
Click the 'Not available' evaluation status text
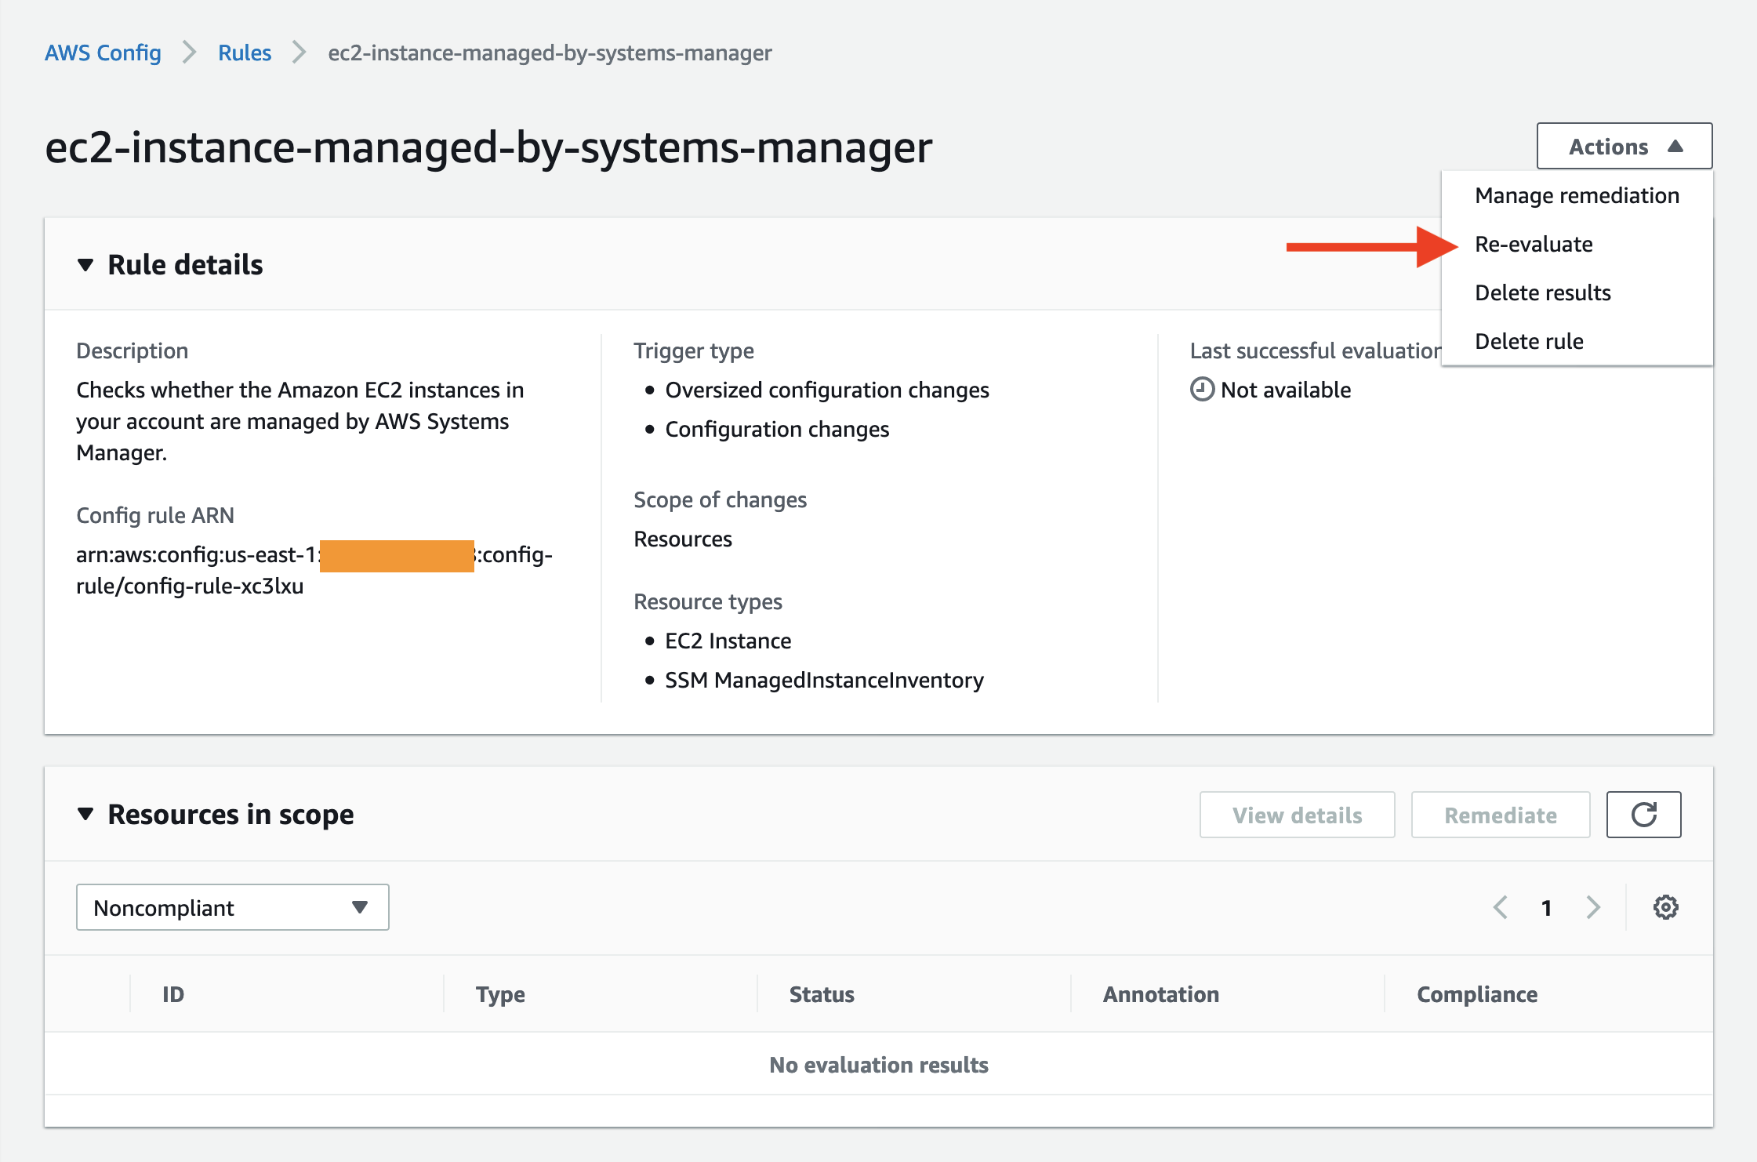(x=1286, y=390)
